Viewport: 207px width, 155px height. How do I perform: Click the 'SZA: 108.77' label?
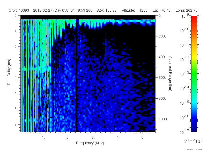[107, 10]
